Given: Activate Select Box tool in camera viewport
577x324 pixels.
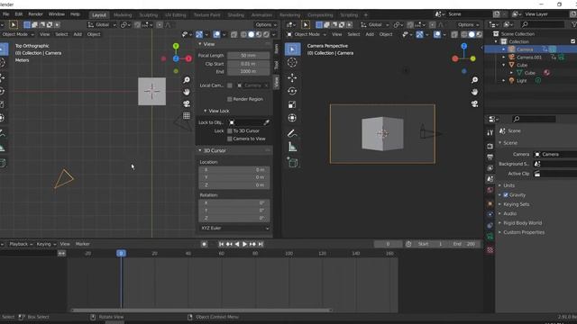Looking at the screenshot, I should click(292, 49).
